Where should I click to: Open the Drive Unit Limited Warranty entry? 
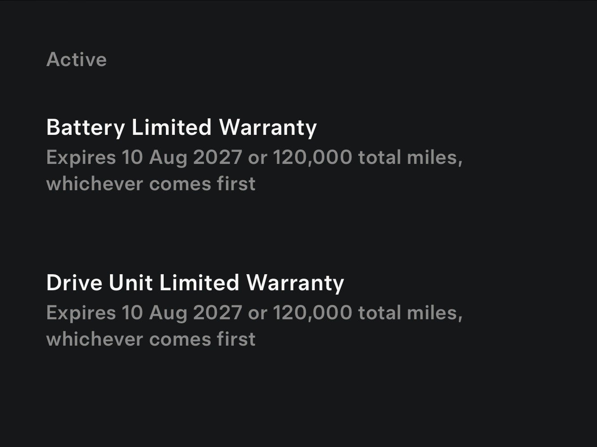point(195,283)
